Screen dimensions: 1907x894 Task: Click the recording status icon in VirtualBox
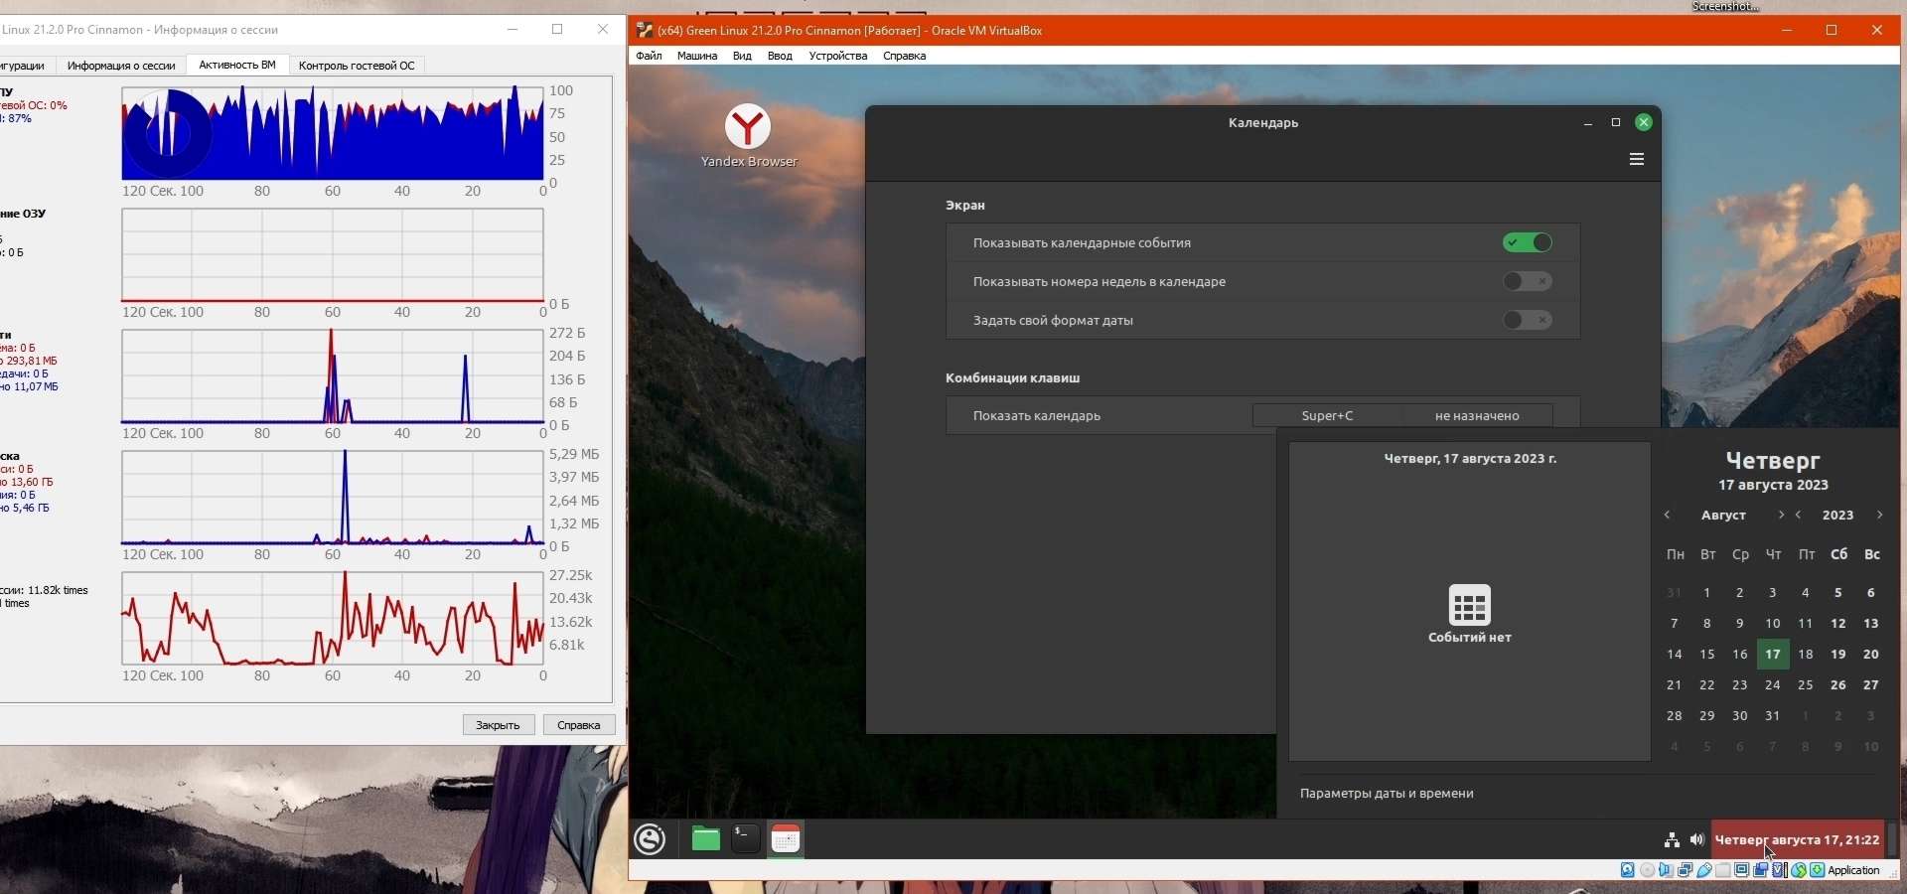point(1761,870)
